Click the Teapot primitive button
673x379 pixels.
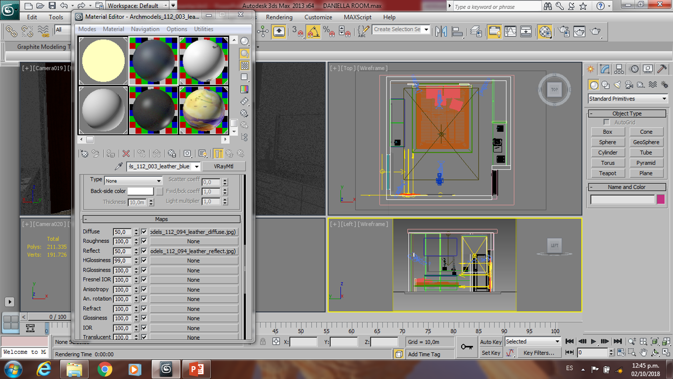[x=607, y=173]
